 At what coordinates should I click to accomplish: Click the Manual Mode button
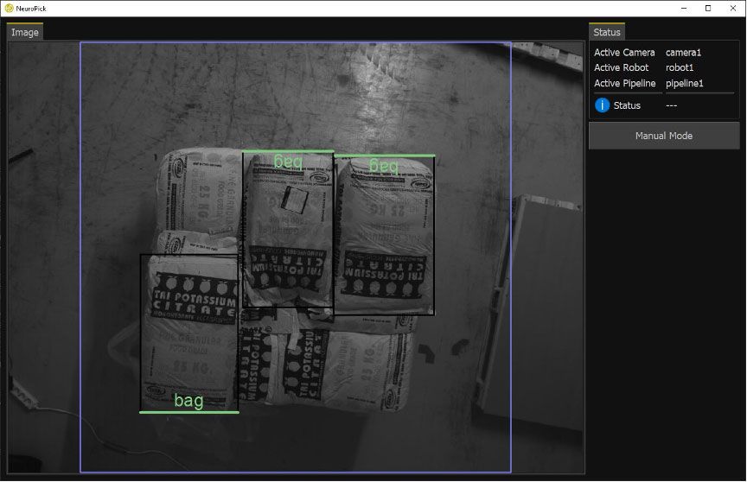click(664, 136)
